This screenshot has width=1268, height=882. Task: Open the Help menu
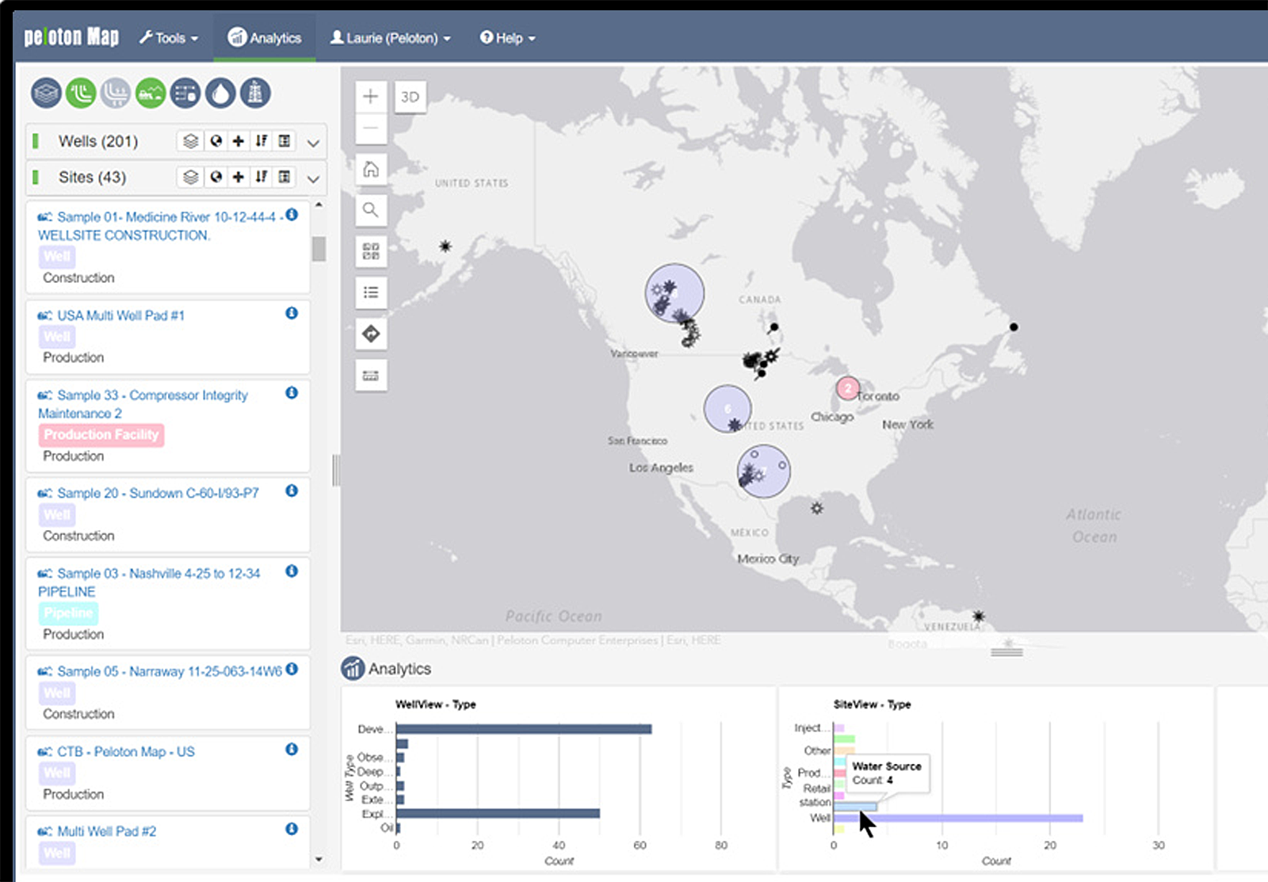pos(507,38)
